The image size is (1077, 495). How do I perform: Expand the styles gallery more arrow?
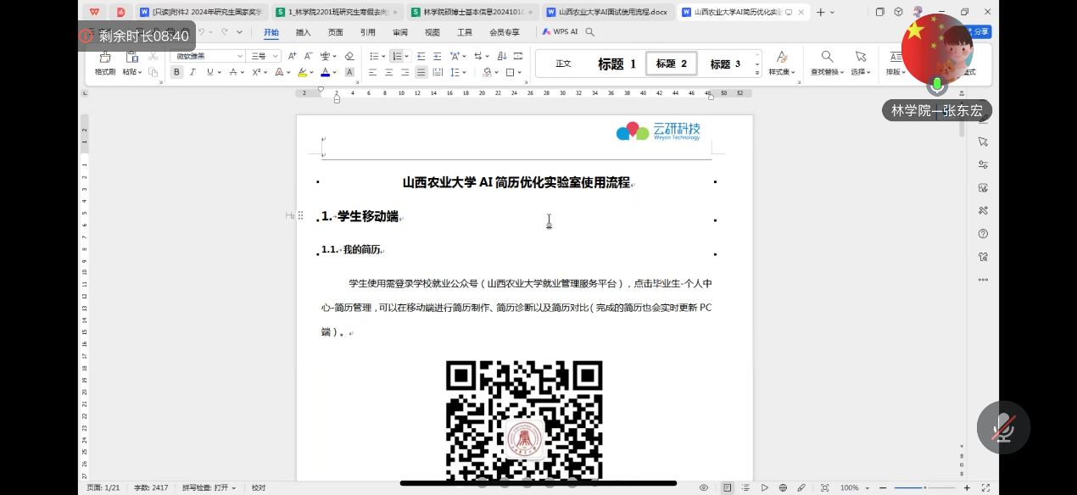[758, 72]
